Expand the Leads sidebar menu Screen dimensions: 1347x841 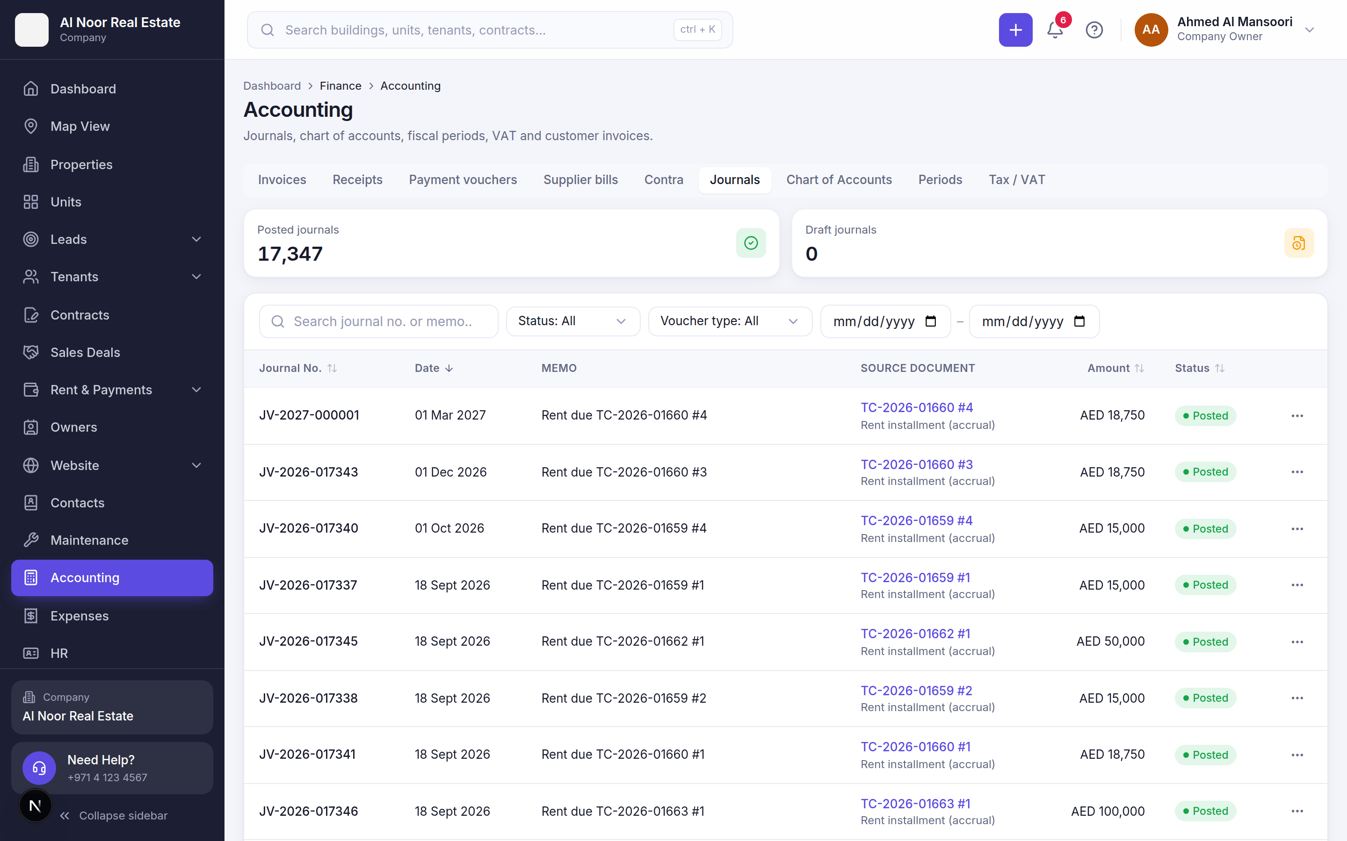click(x=112, y=239)
